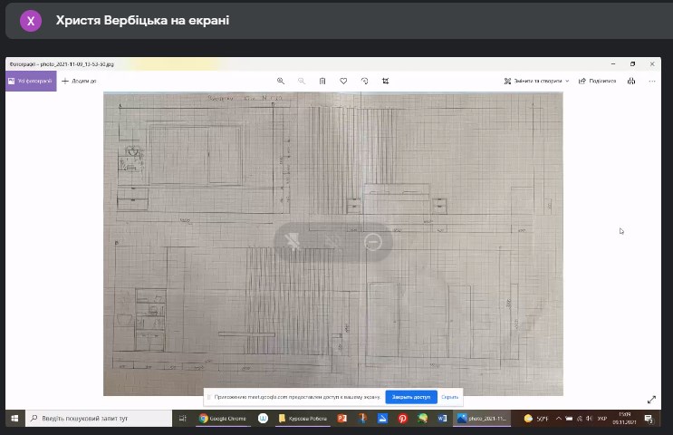
Task: Enter full screen with the diagonal arrows icon
Action: click(651, 400)
